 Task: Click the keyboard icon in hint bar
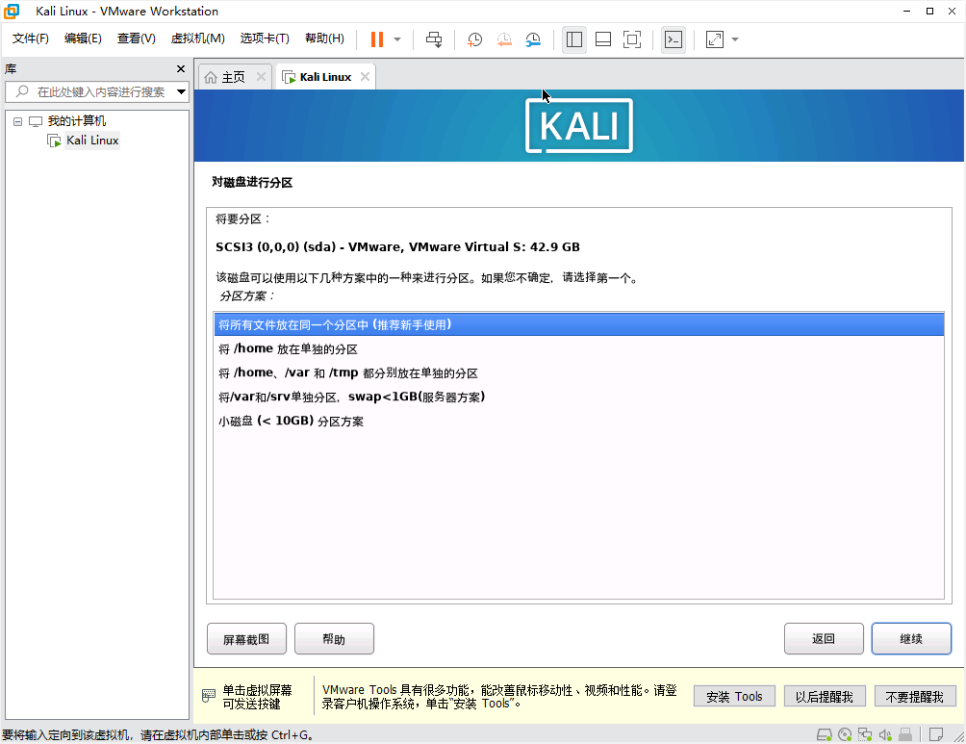[x=209, y=696]
